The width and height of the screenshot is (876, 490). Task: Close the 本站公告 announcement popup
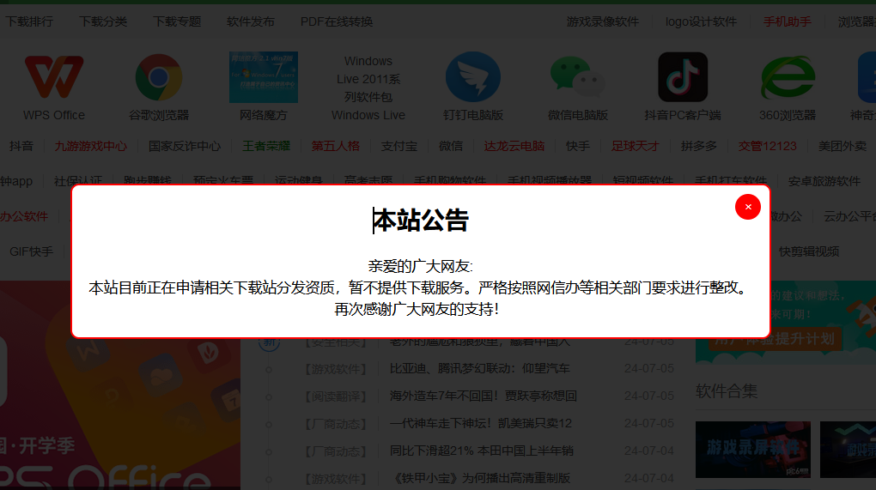748,207
